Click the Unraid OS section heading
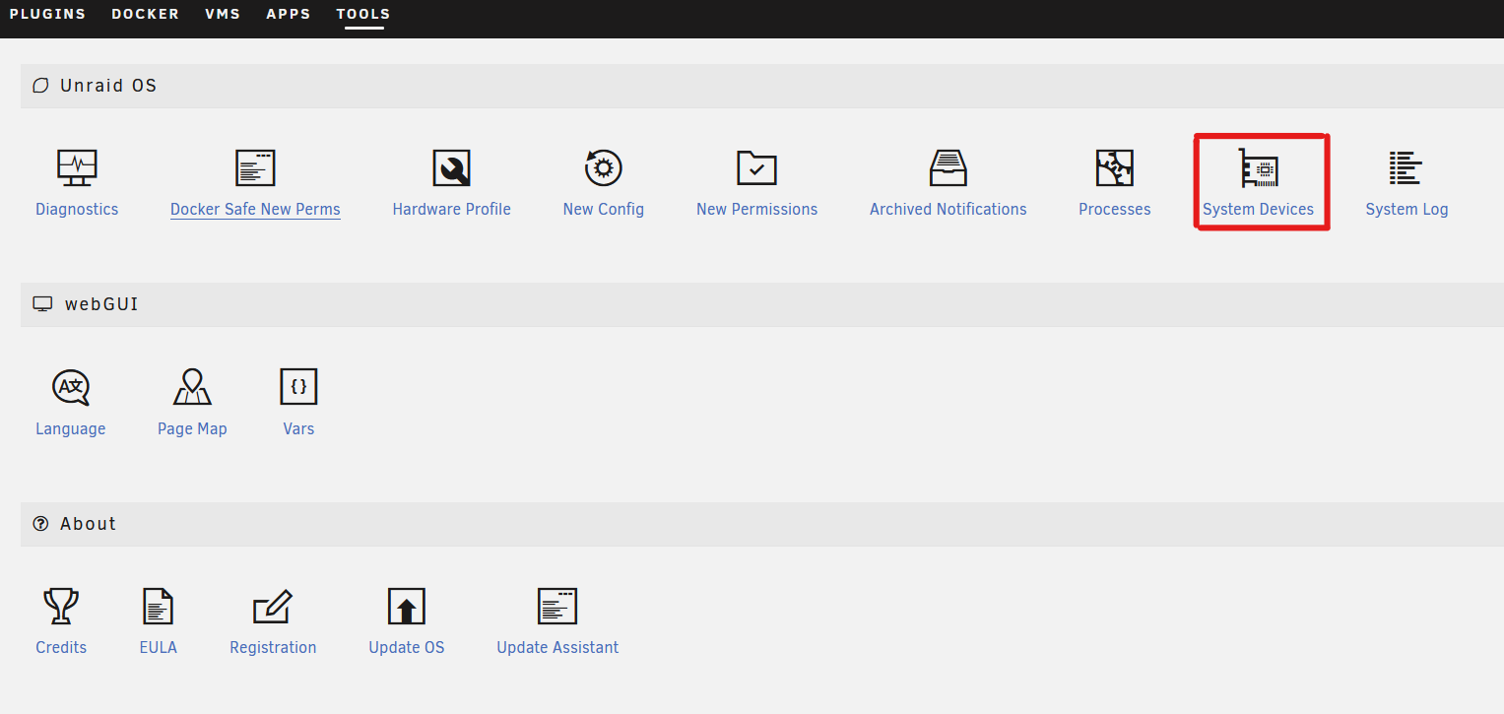Viewport: 1504px width, 714px height. [x=108, y=86]
